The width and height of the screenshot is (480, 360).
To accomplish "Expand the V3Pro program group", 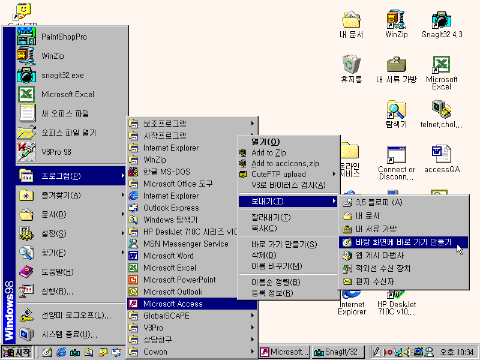I will (192, 328).
